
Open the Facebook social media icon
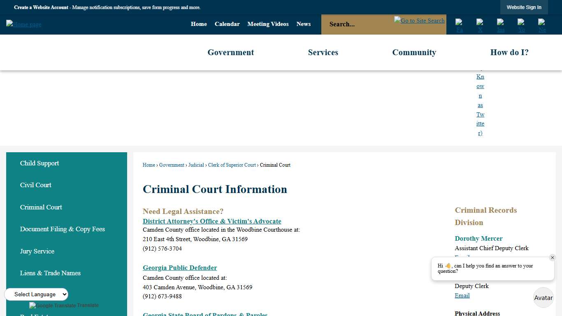(460, 24)
